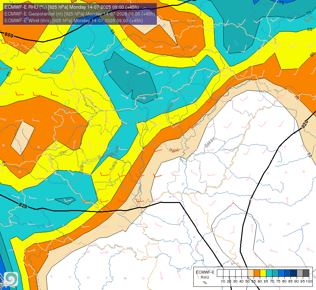This screenshot has height=290, width=316.
Task: Click the legend tick value 30
Action: (235, 281)
